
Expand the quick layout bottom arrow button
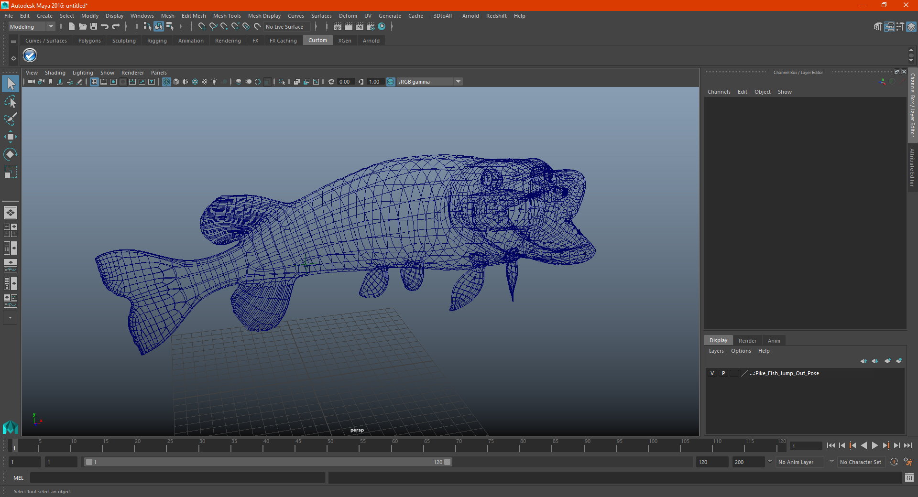[x=10, y=318]
